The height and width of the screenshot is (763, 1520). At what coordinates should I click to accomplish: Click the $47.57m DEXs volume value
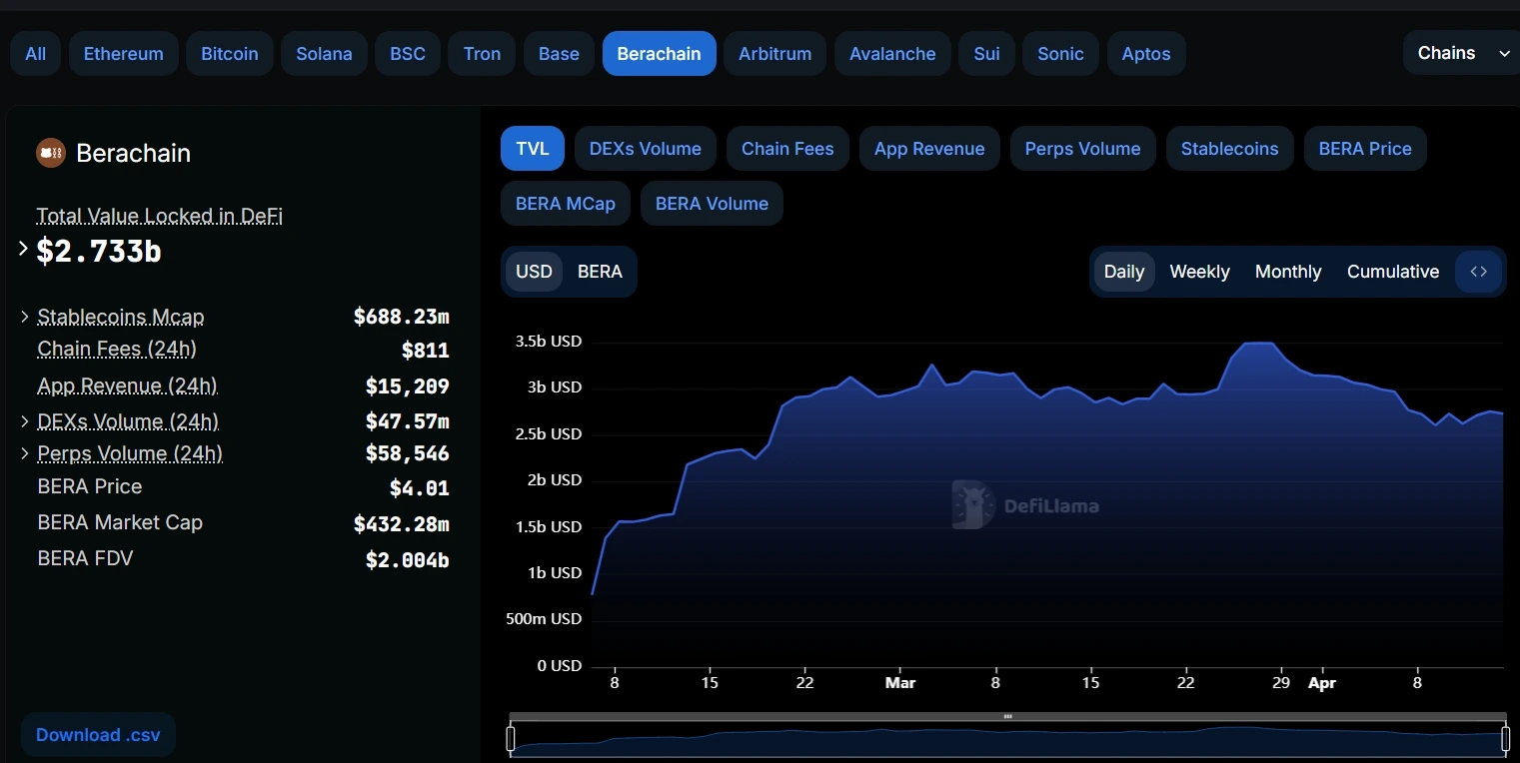(x=408, y=421)
